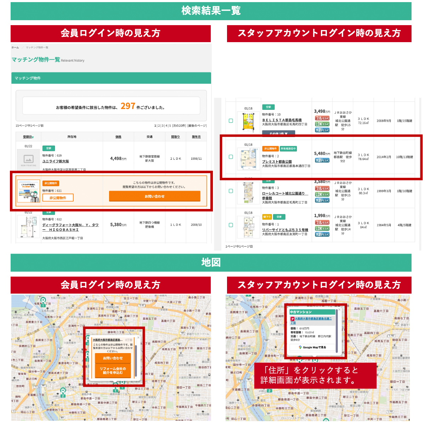Sort the member list by 価格 header
This screenshot has width=425, height=425.
pyautogui.click(x=118, y=137)
